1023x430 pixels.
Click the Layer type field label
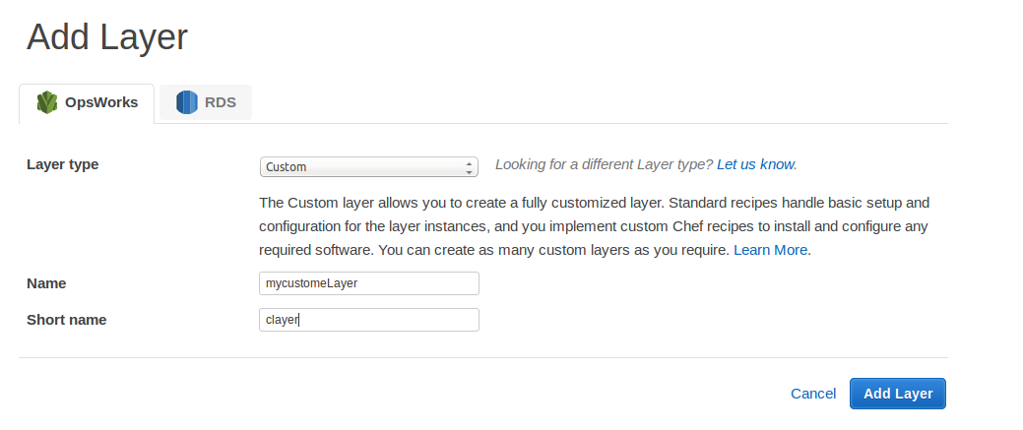pos(63,164)
